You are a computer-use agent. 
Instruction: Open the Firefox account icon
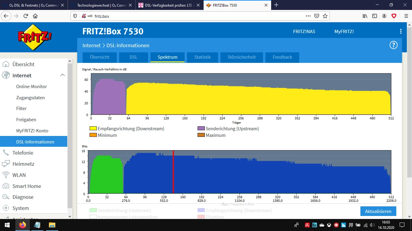coord(384,16)
